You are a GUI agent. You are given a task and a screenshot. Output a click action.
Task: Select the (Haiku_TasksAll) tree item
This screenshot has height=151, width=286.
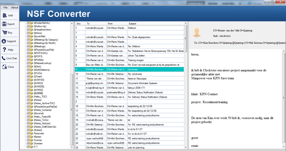coord(42,117)
